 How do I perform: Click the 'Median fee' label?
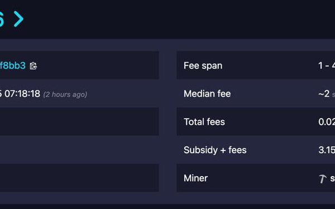tap(207, 94)
